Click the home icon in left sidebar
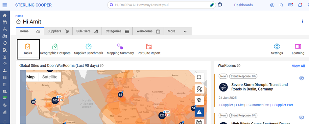 (x=5, y=15)
